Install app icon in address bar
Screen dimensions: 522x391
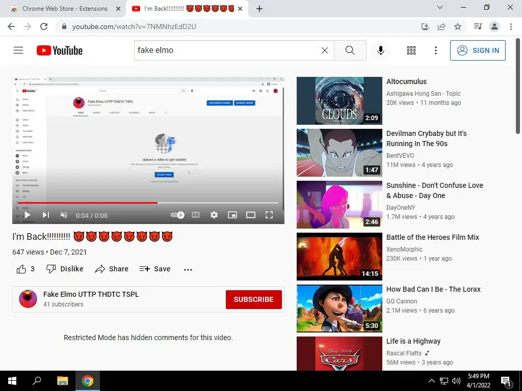(425, 26)
